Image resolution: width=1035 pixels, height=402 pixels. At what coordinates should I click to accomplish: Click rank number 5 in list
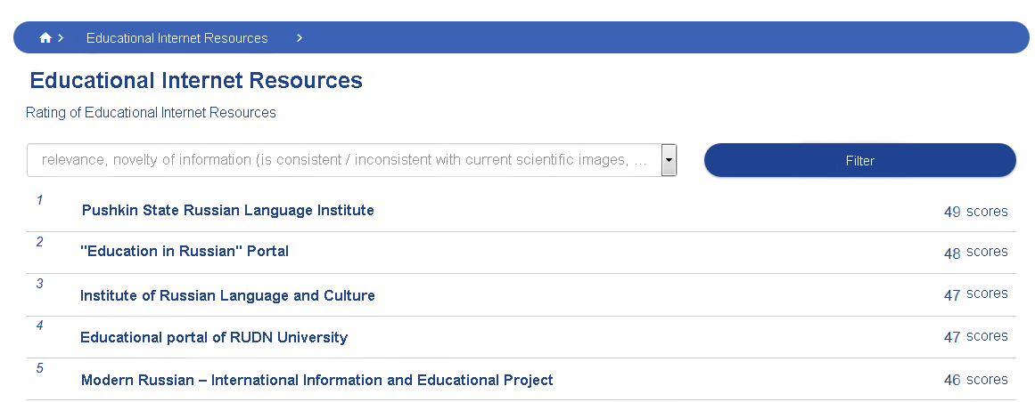(x=39, y=367)
